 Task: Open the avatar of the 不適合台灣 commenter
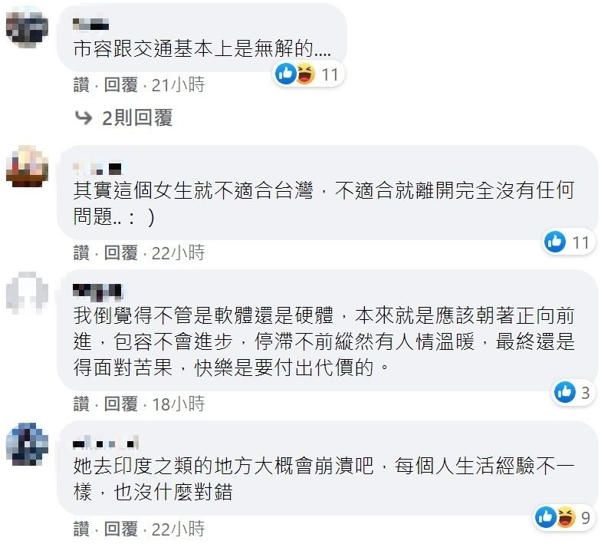pyautogui.click(x=28, y=164)
